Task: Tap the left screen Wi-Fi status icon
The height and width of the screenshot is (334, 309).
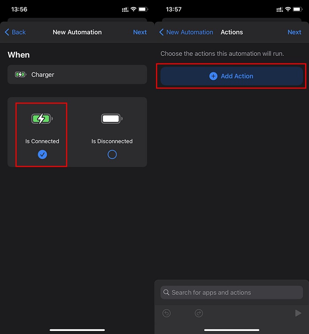Action: tap(133, 9)
